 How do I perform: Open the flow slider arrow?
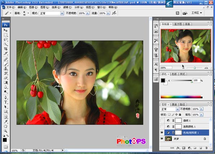108,13
